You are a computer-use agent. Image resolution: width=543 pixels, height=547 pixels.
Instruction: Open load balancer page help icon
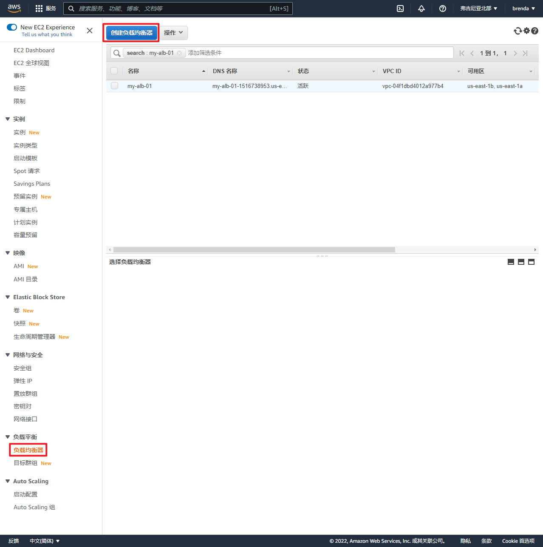pyautogui.click(x=535, y=31)
